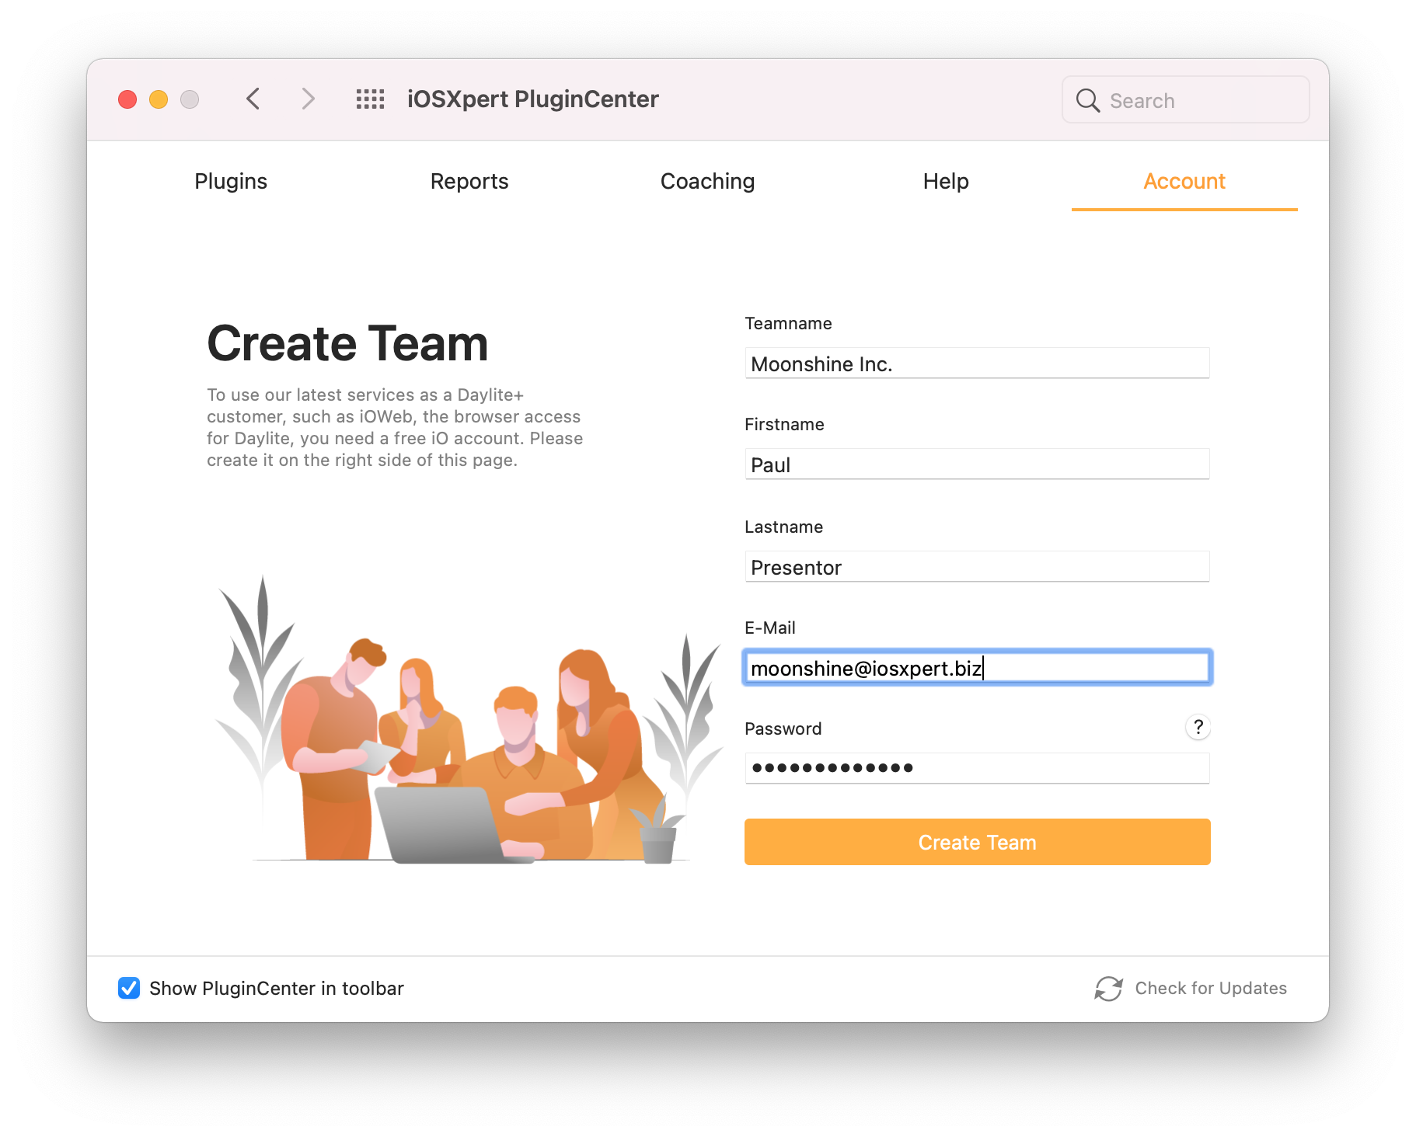
Task: Select the Account tab
Action: [x=1184, y=181]
